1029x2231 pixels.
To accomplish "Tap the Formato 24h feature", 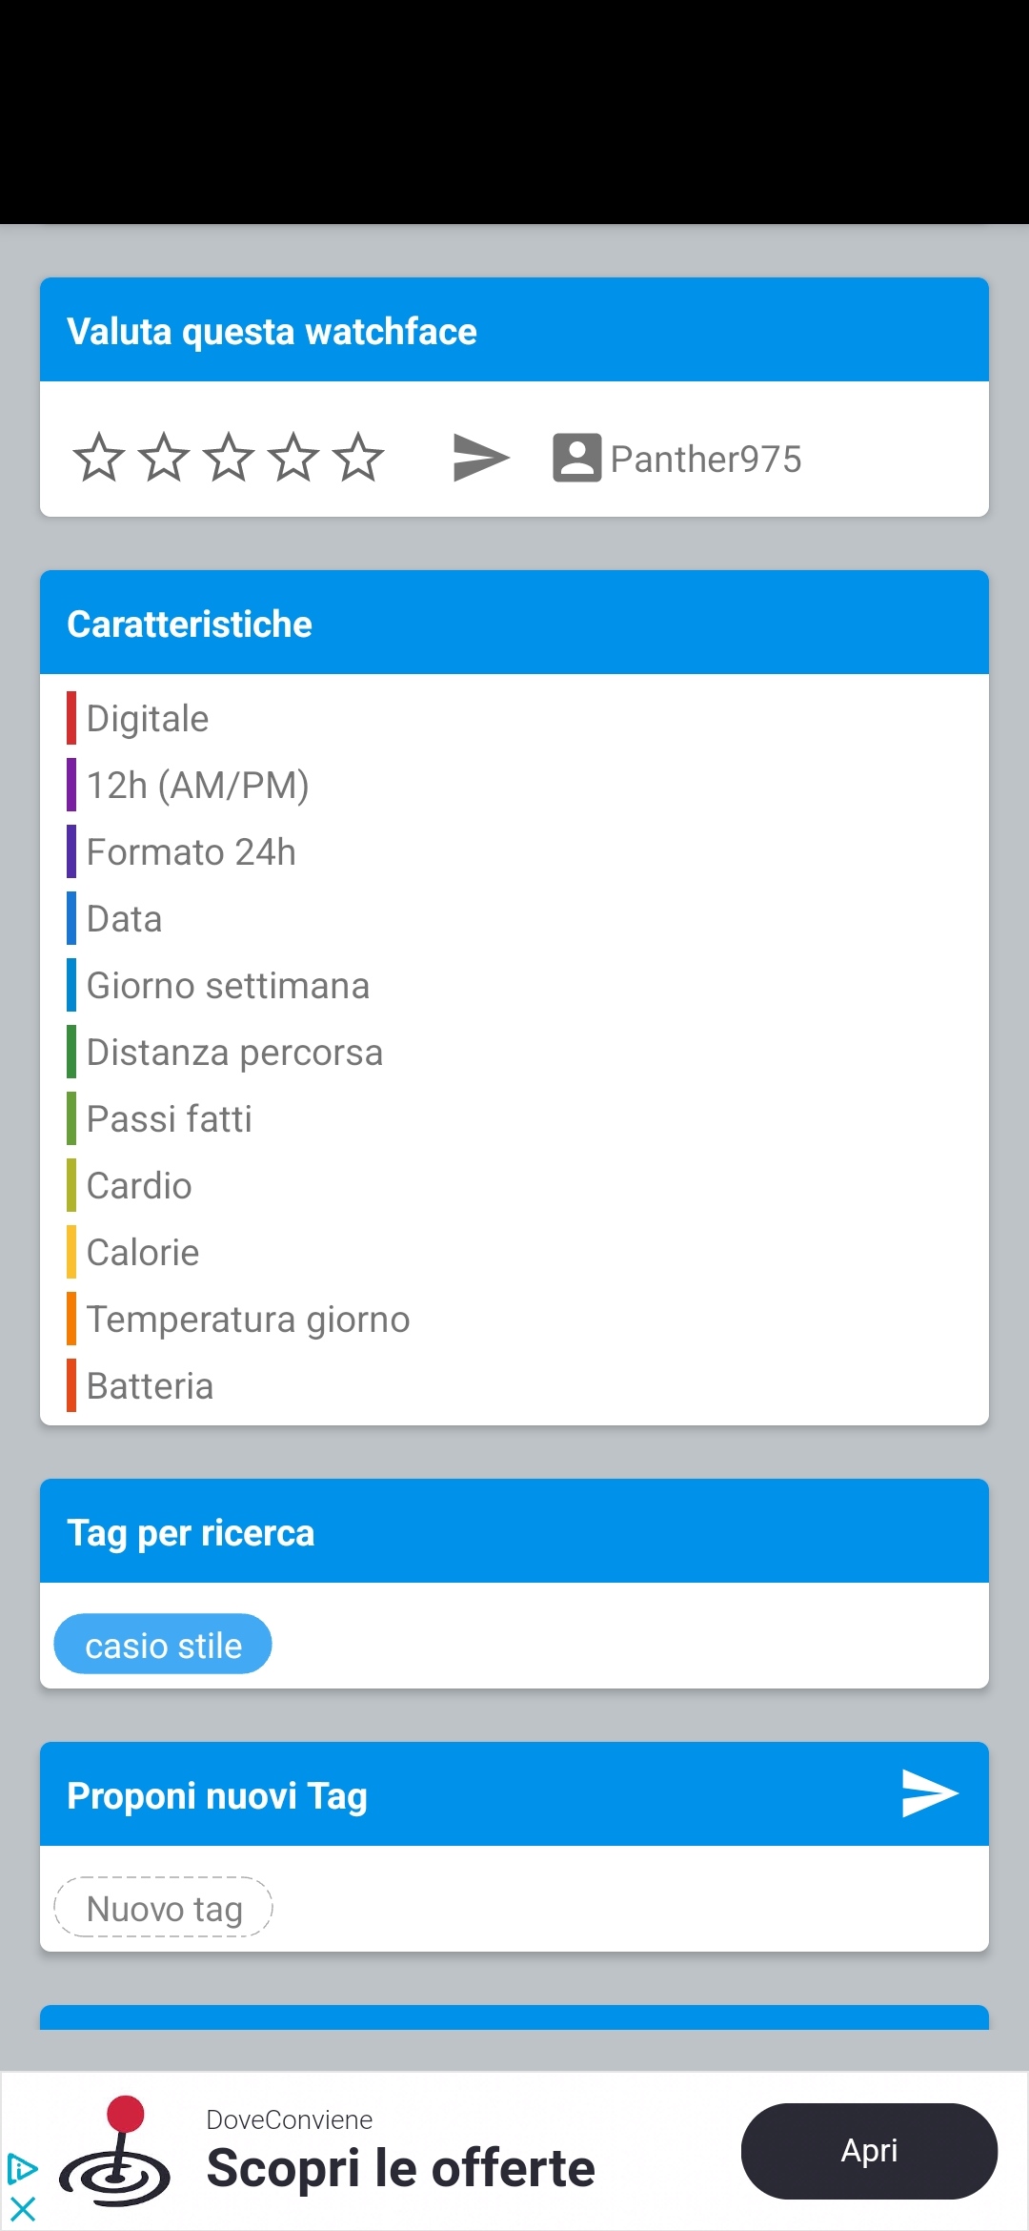I will pyautogui.click(x=191, y=852).
